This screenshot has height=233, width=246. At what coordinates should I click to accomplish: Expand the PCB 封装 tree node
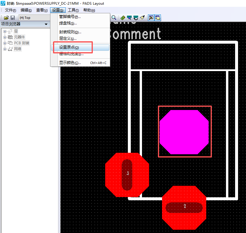pos(5,43)
